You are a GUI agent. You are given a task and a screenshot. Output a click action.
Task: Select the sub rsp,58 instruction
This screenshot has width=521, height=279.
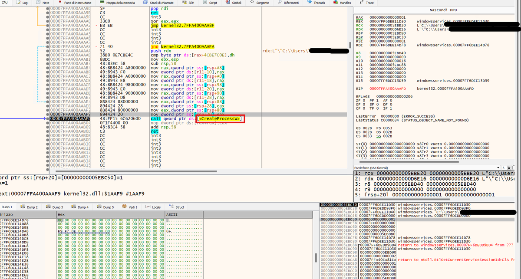coord(164,63)
